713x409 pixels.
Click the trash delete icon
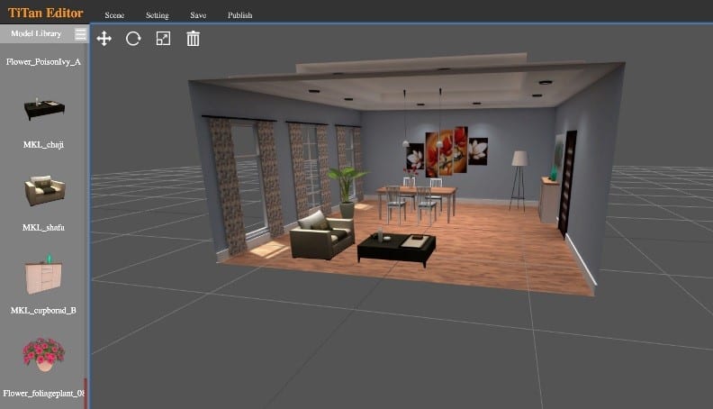tap(194, 39)
